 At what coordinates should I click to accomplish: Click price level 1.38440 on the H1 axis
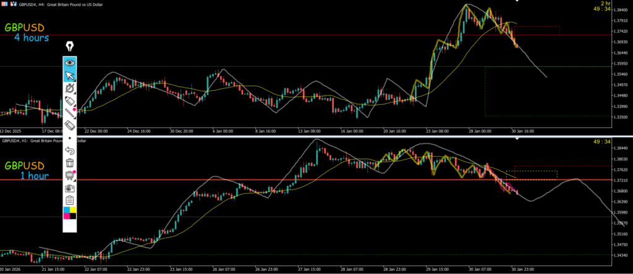tap(621, 148)
